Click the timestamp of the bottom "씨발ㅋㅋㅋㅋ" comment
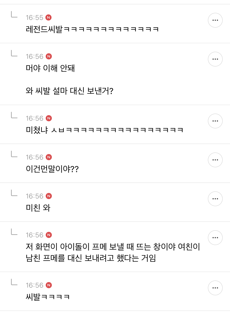 tap(34, 285)
